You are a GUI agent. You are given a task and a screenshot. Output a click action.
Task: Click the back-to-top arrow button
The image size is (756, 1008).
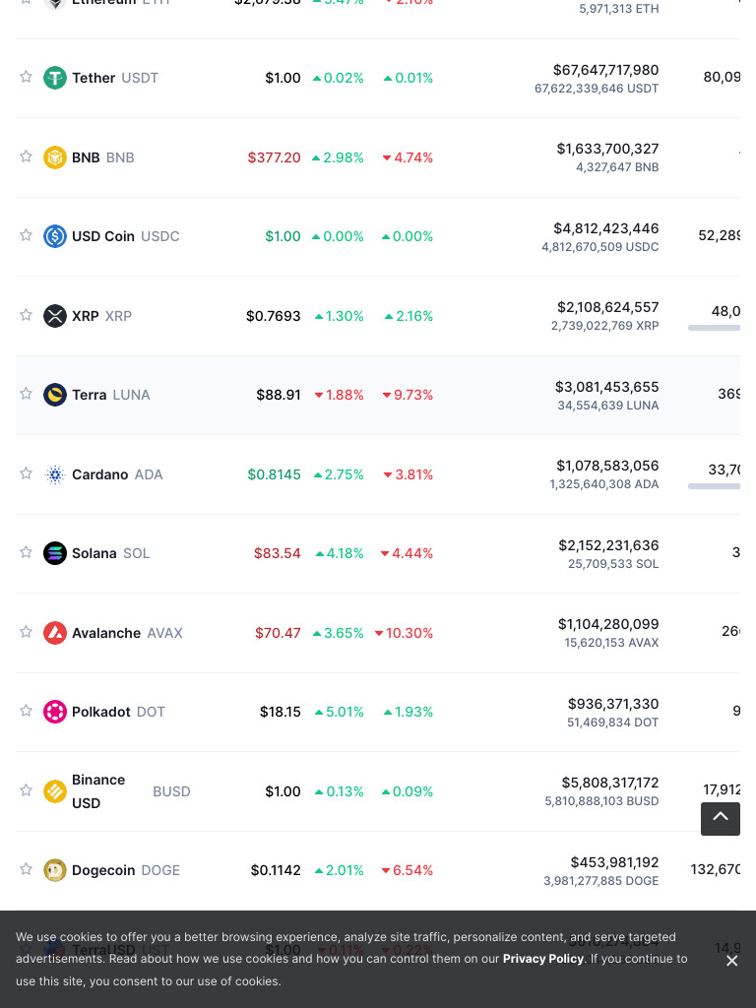point(721,818)
